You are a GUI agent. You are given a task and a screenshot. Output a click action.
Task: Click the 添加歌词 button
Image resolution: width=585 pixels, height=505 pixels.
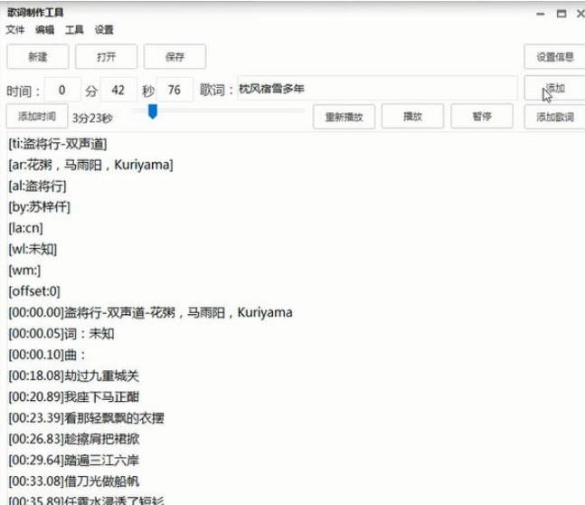pyautogui.click(x=554, y=117)
